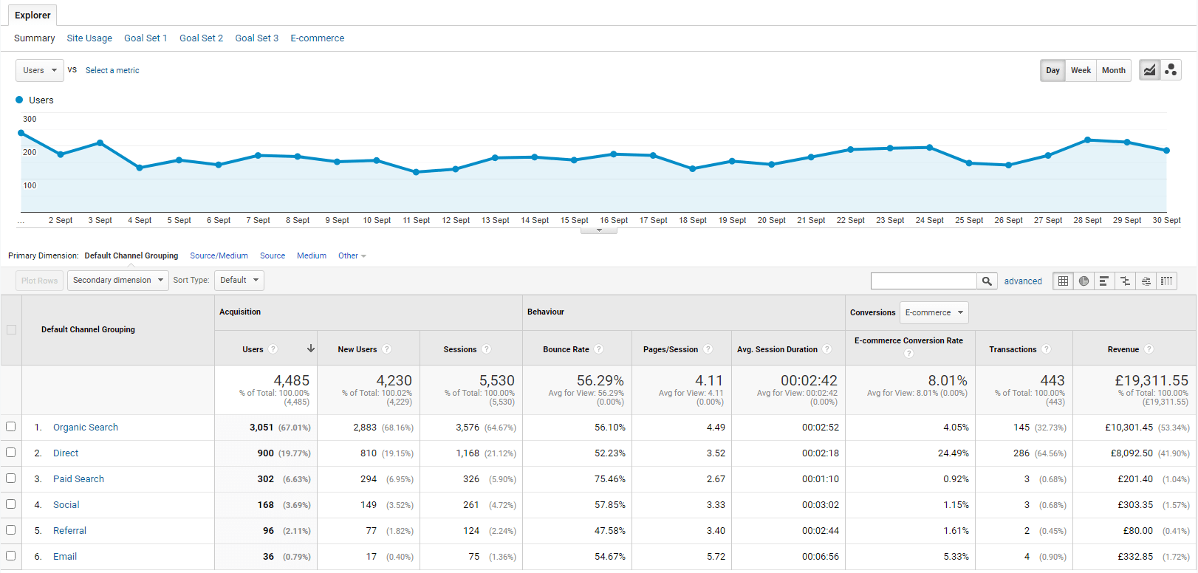Click the 28 Sept data point on chart
The width and height of the screenshot is (1198, 573).
pos(1087,140)
